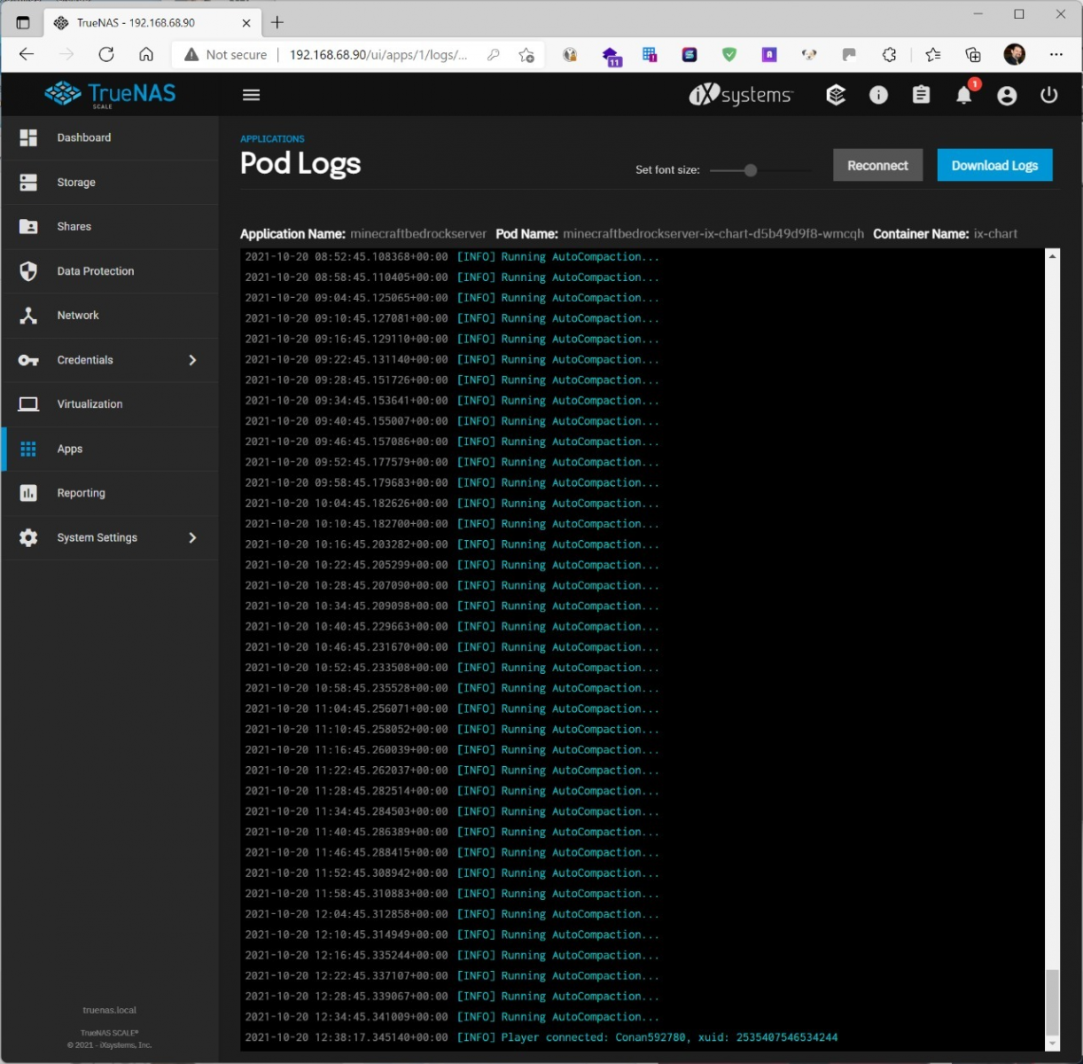Click the 12:34:45 Running AutoCompaction log line
The height and width of the screenshot is (1064, 1083).
pyautogui.click(x=452, y=1017)
